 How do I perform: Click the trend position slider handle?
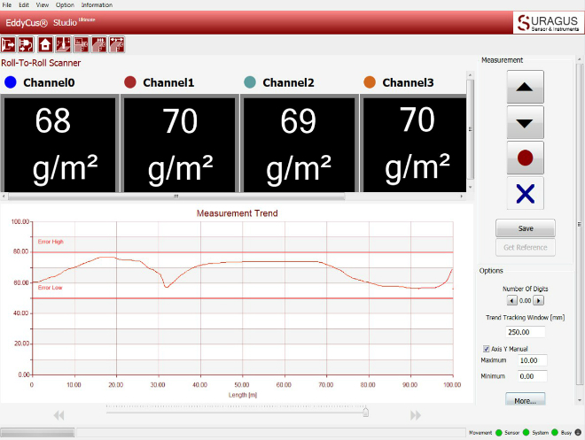pos(365,412)
